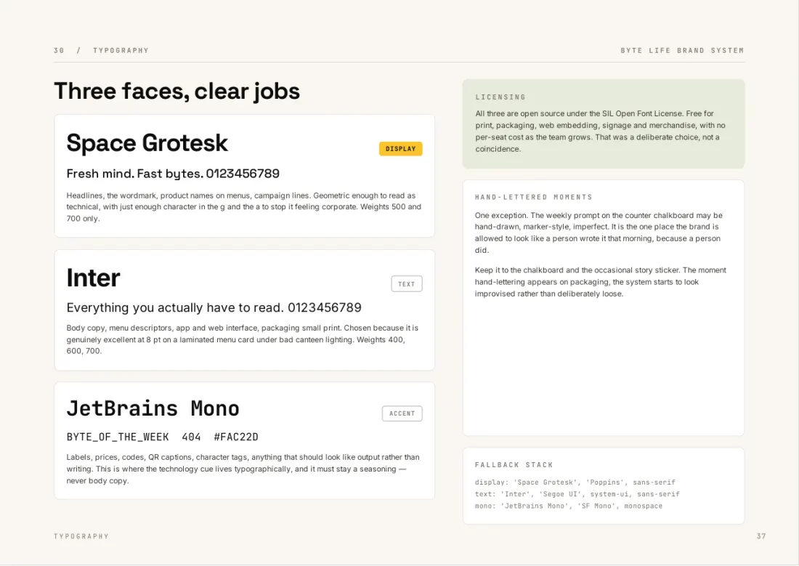Select the "Inter" font title
Viewport: 799px width, 566px height.
coord(93,278)
